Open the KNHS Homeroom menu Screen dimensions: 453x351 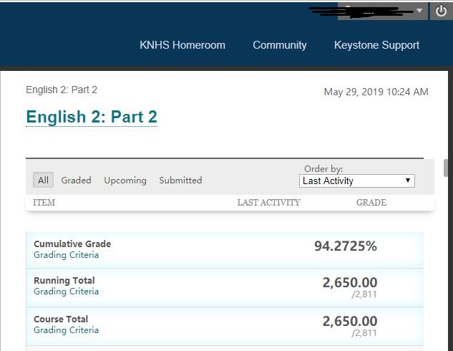[x=182, y=45]
